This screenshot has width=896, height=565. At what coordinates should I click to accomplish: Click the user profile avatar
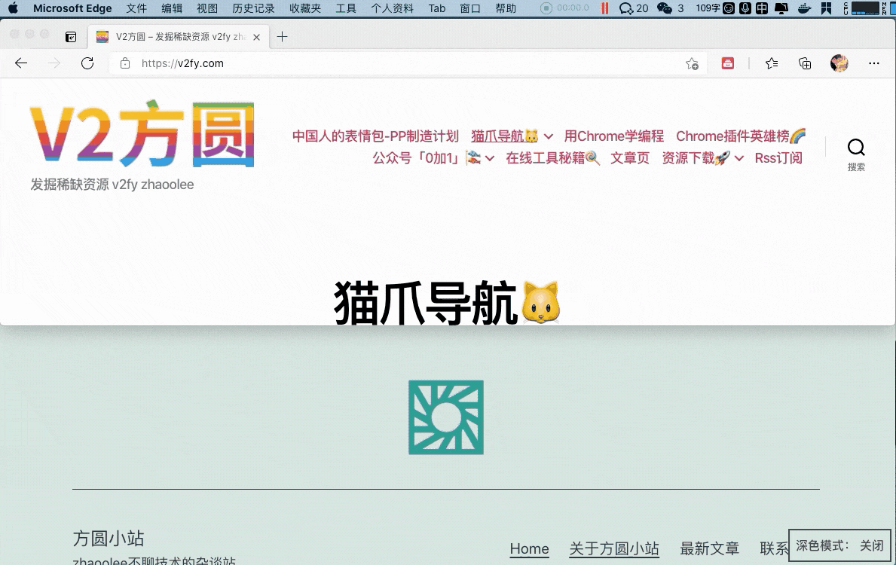839,63
